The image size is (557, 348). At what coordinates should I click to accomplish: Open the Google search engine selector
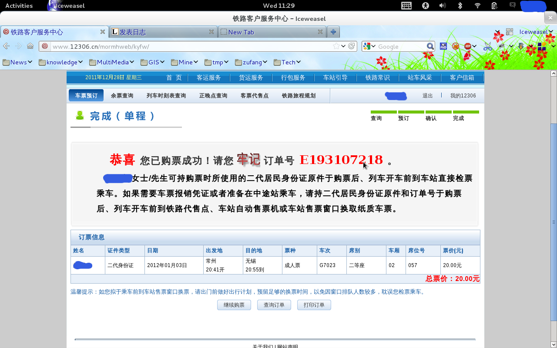pyautogui.click(x=369, y=46)
